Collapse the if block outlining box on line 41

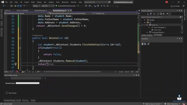(x=20, y=48)
